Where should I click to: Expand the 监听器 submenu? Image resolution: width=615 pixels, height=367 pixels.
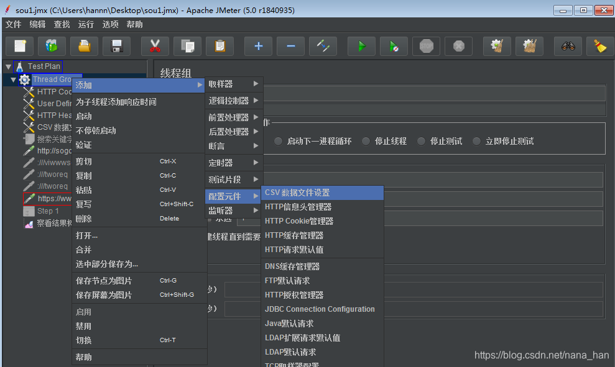[x=234, y=211]
